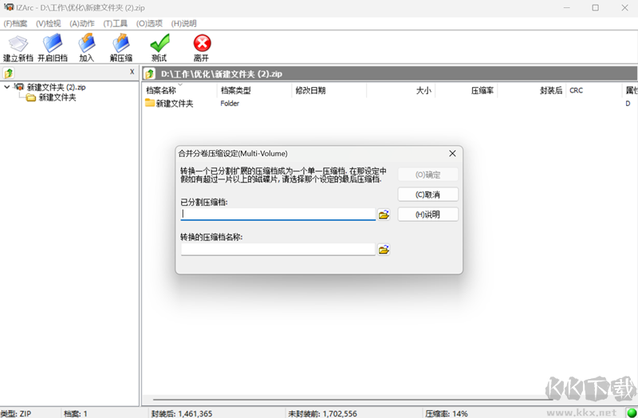Browse for the 转换的压缩档名称 output file
638x418 pixels.
[x=384, y=250]
